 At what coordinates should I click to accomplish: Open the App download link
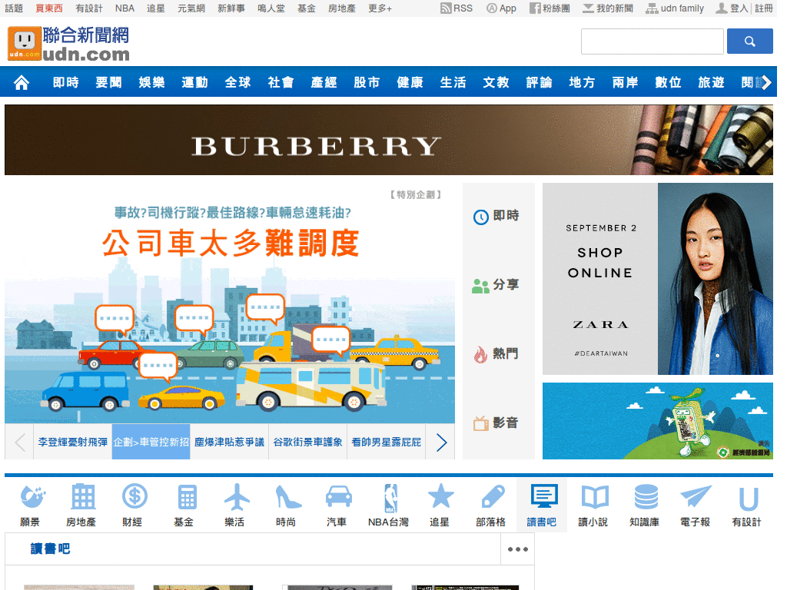coord(501,8)
